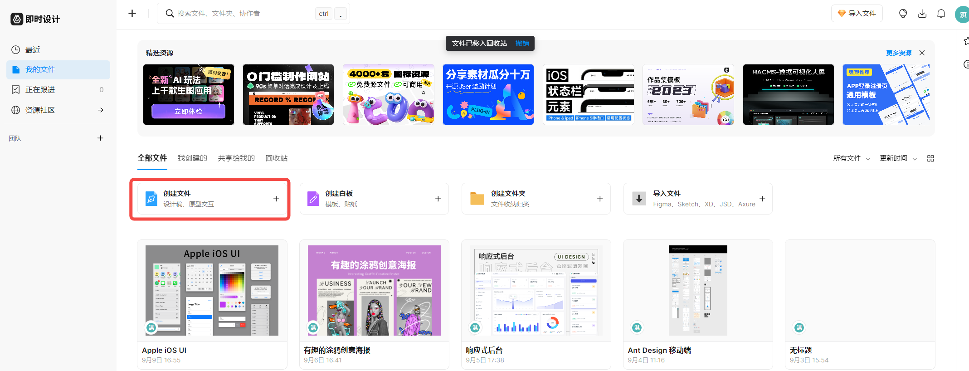Click plus icon on 创建文件夹
969x371 pixels.
pyautogui.click(x=600, y=199)
